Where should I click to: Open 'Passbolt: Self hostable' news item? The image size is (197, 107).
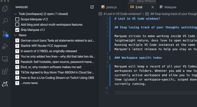57,62
